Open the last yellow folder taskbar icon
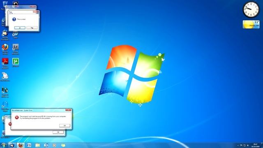 tap(63, 145)
